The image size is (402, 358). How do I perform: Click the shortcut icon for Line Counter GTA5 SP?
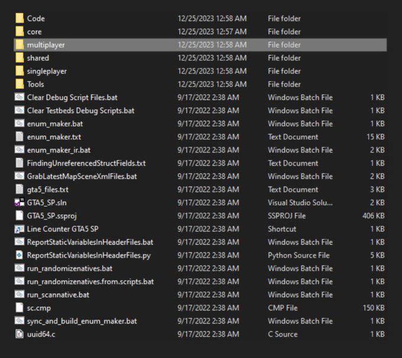coord(20,229)
